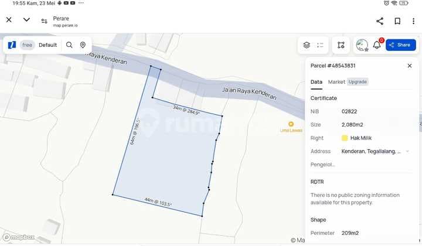Click the Parcel #48543831 title
The height and width of the screenshot is (246, 422).
pos(333,66)
